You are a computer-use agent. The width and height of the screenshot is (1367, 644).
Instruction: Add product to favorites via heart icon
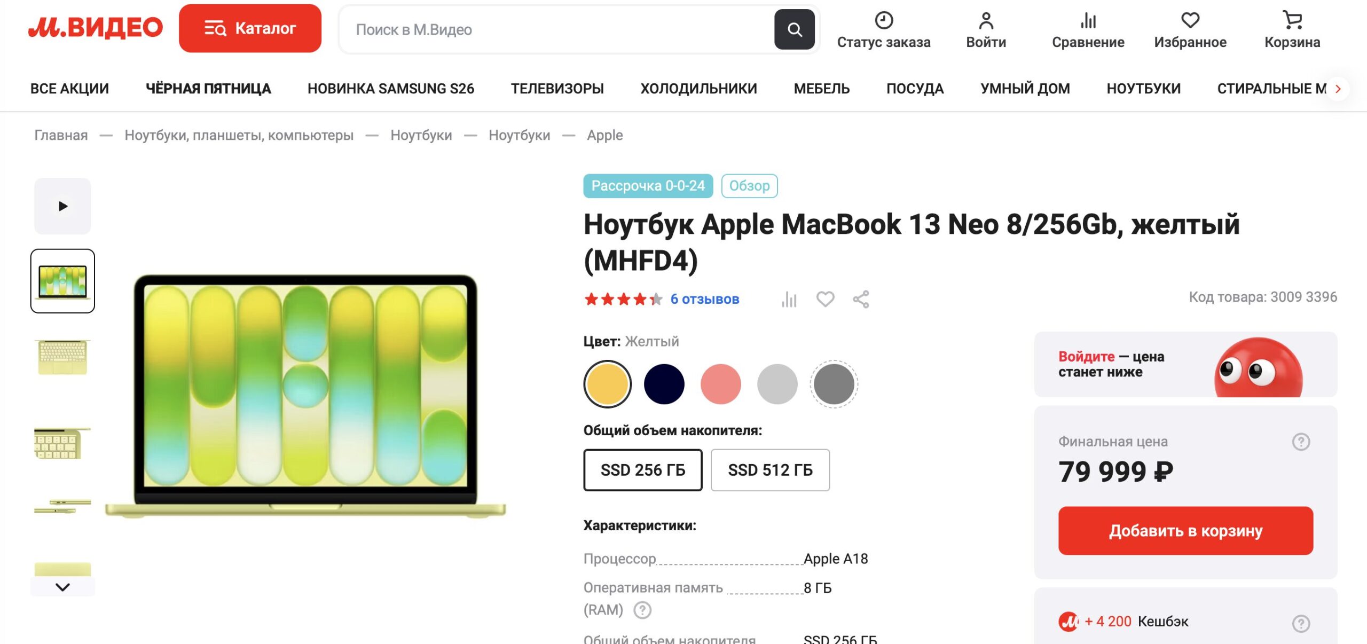(x=826, y=300)
